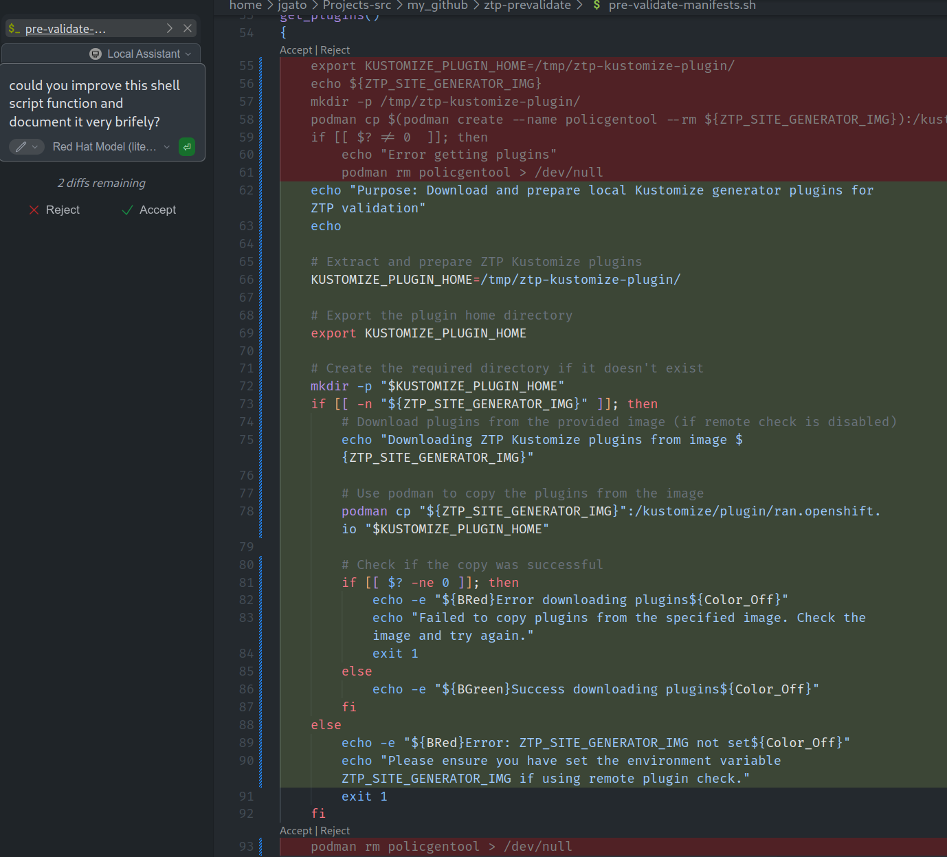Open the Red Hat Model selector dropdown
947x857 pixels.
click(111, 146)
